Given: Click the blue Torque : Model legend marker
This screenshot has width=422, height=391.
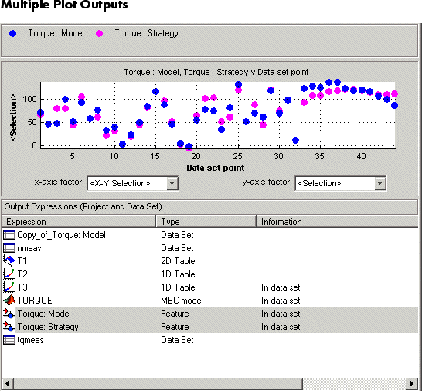Looking at the screenshot, I should [x=12, y=34].
